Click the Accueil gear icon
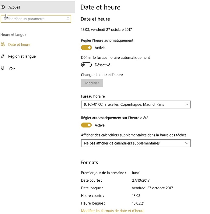This screenshot has height=214, width=210. click(x=3, y=7)
